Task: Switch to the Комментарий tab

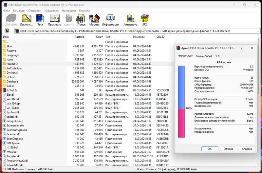Action: pyautogui.click(x=204, y=56)
